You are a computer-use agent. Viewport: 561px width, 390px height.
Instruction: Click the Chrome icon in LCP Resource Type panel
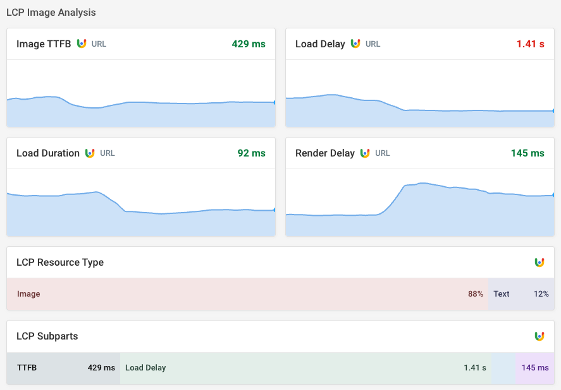[x=539, y=263]
